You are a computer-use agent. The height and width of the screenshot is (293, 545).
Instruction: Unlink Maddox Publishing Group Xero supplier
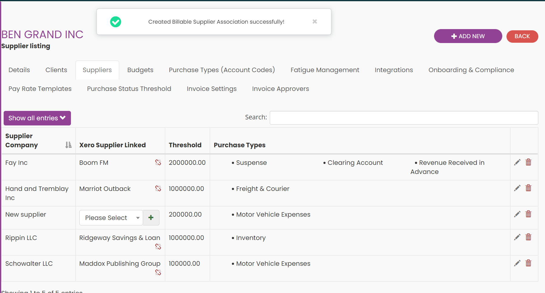coord(158,272)
